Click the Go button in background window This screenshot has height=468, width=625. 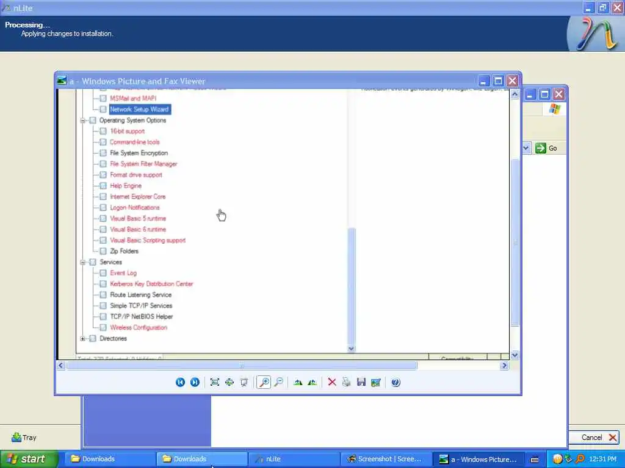546,148
